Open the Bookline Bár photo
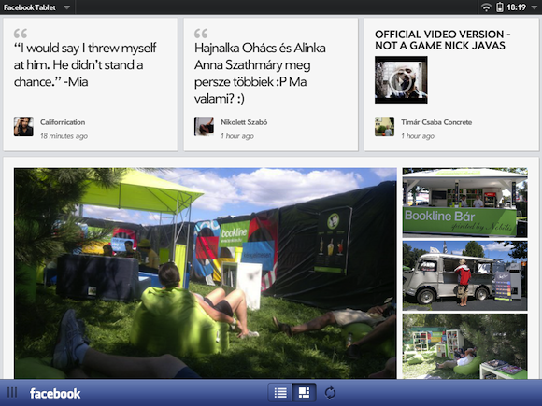Image resolution: width=542 pixels, height=406 pixels. coord(465,203)
